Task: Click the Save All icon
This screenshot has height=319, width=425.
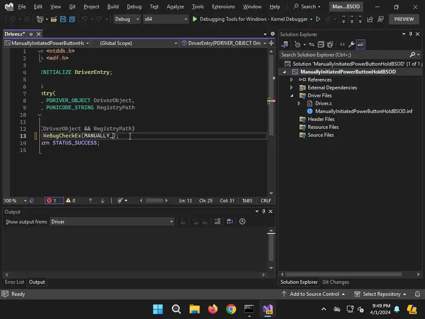Action: [72, 19]
